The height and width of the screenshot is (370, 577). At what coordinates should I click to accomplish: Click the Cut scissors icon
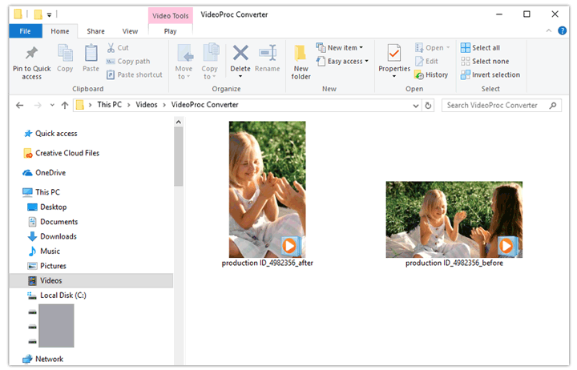111,48
